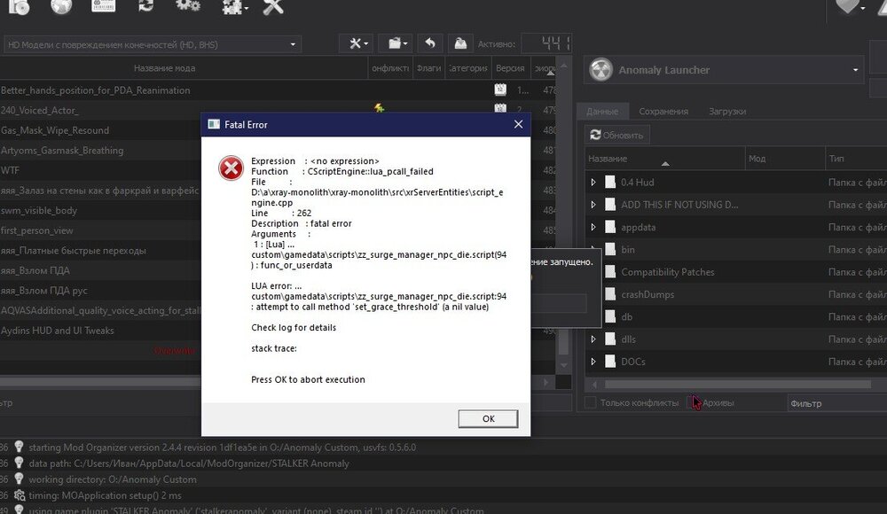Open the install mod from archive icon
The image size is (887, 514).
(x=18, y=9)
